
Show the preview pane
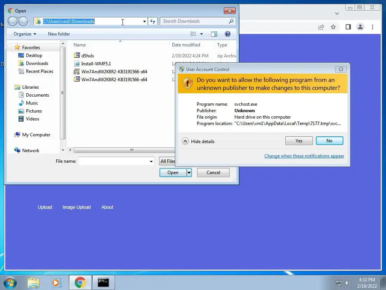click(214, 34)
